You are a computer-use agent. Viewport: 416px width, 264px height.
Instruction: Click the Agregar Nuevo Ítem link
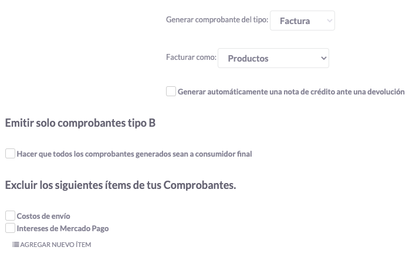click(55, 245)
